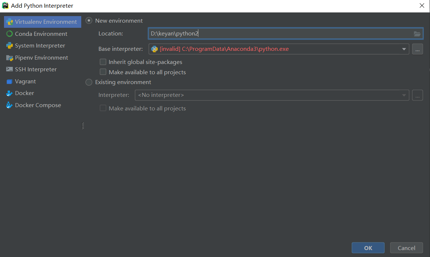
Task: Click the Conda Environment circle icon
Action: (x=10, y=34)
